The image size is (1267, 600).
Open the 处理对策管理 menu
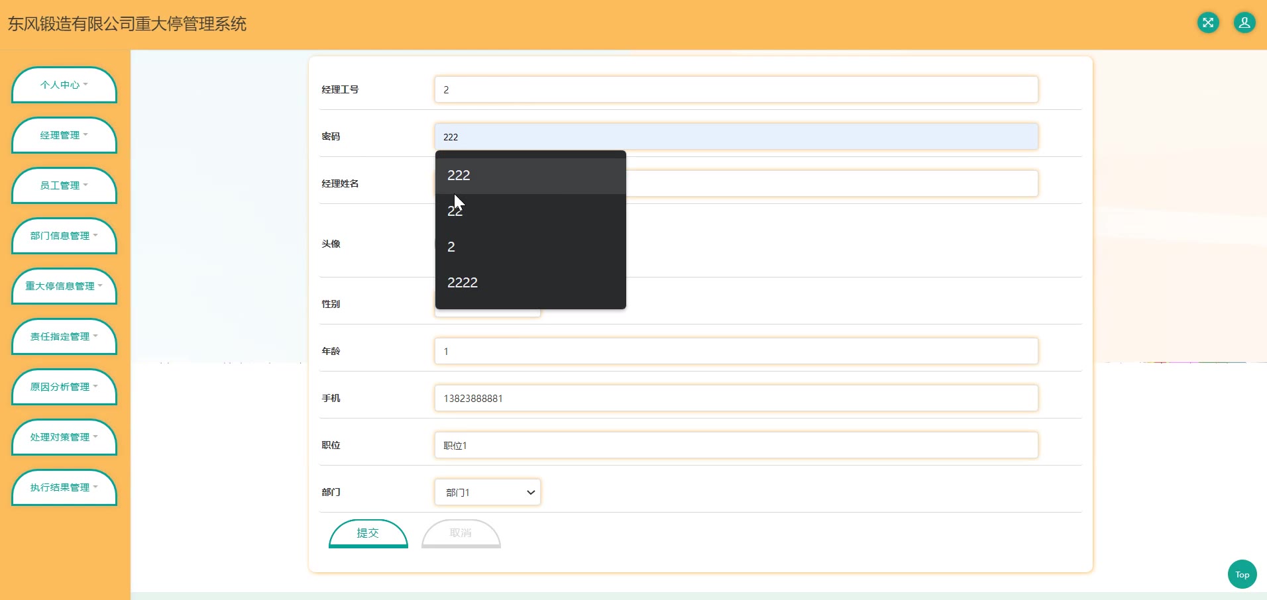point(64,437)
